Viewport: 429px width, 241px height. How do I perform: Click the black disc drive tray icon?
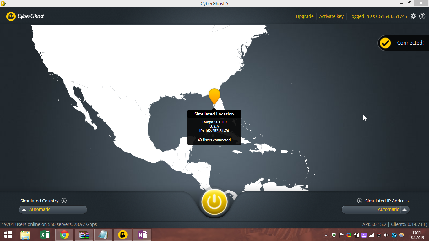pyautogui.click(x=379, y=235)
